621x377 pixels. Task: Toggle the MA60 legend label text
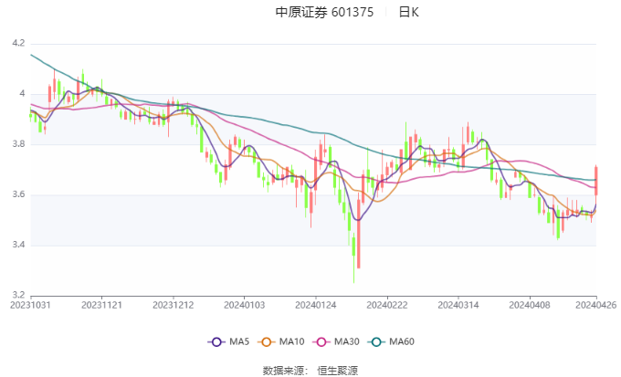pyautogui.click(x=402, y=341)
